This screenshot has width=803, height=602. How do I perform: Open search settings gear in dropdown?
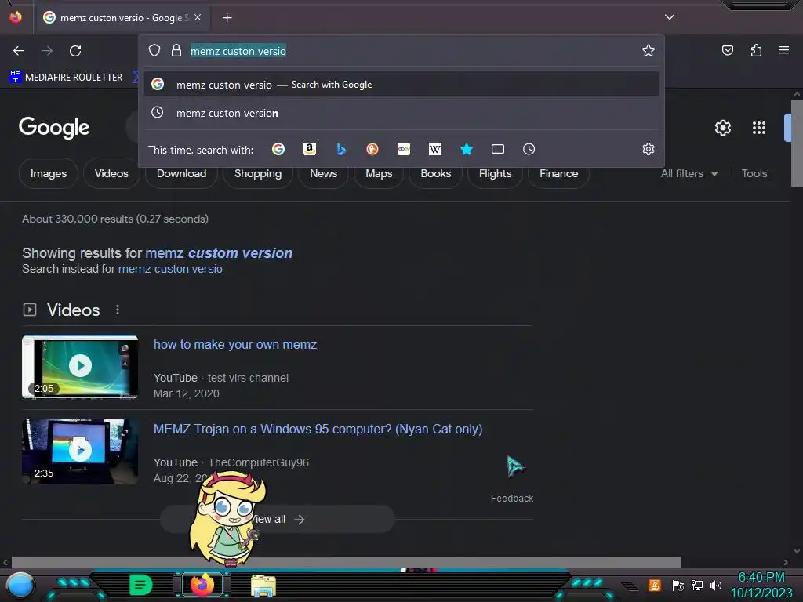point(649,149)
